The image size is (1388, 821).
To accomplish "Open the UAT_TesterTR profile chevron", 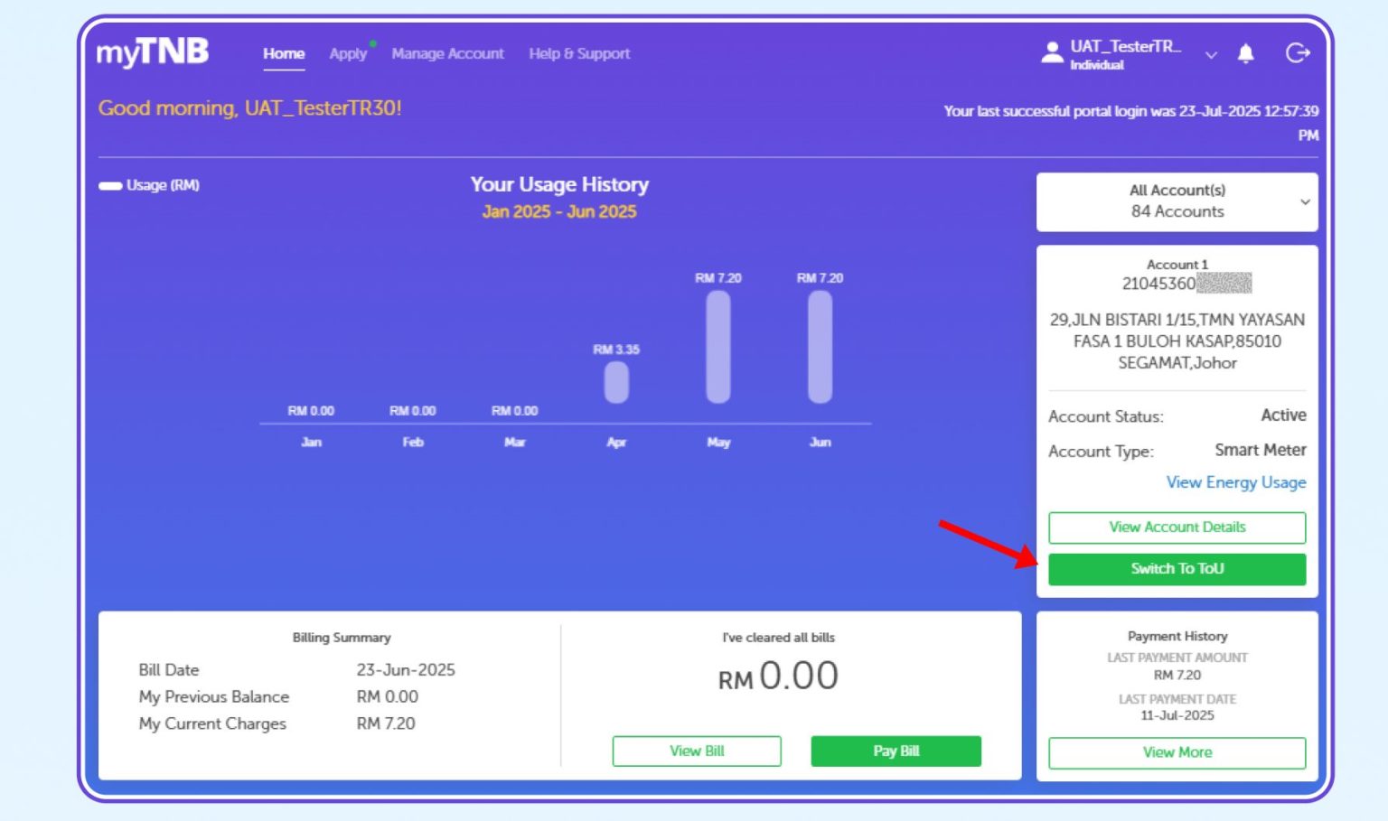I will [1211, 55].
